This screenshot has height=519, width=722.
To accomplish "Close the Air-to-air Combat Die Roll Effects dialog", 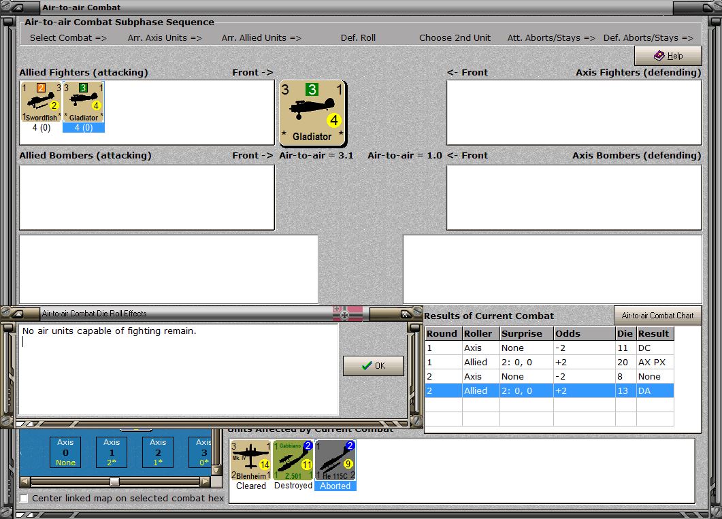I will point(405,314).
